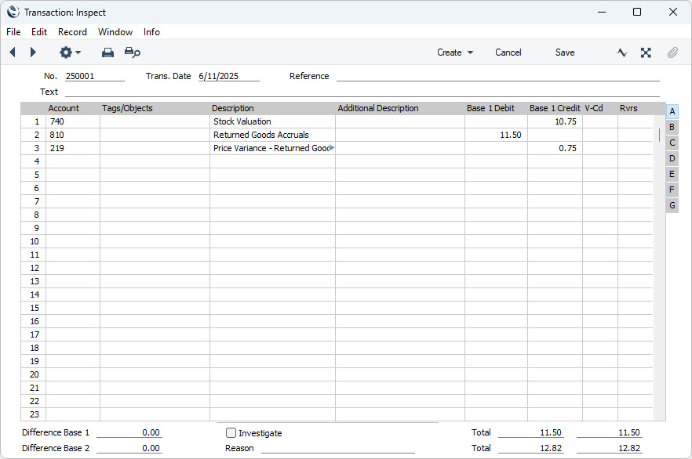Switch to flip tab D
This screenshot has width=692, height=459.
672,158
